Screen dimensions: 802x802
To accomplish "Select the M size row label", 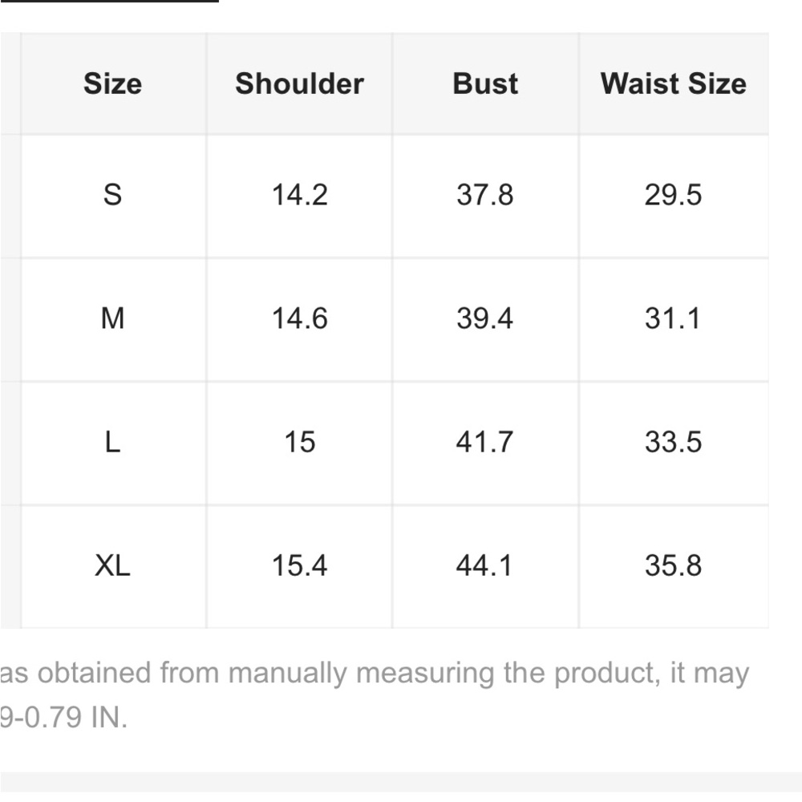I will tap(112, 318).
